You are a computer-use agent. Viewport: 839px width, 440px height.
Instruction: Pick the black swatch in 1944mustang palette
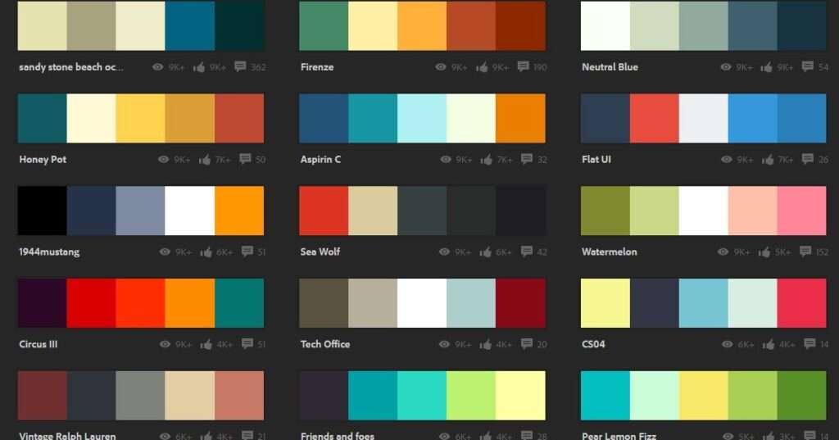(x=43, y=211)
